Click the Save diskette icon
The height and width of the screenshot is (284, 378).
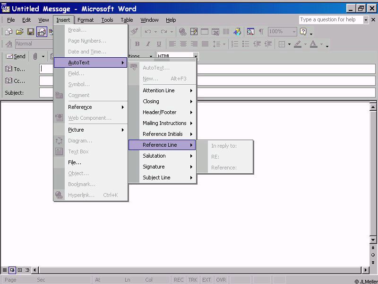(x=30, y=32)
